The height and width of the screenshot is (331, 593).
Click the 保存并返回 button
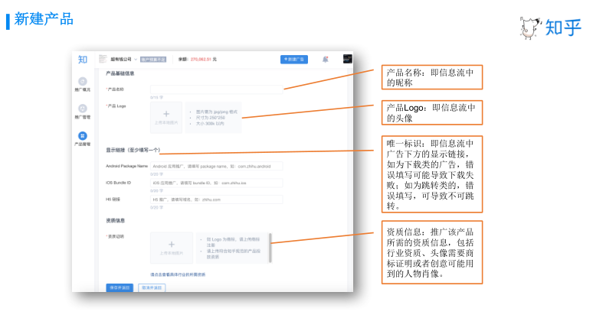(x=119, y=287)
